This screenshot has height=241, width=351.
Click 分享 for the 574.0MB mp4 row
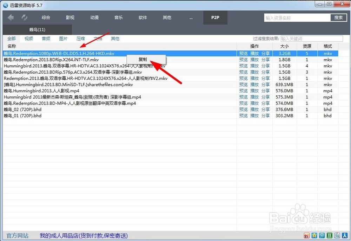266,103
